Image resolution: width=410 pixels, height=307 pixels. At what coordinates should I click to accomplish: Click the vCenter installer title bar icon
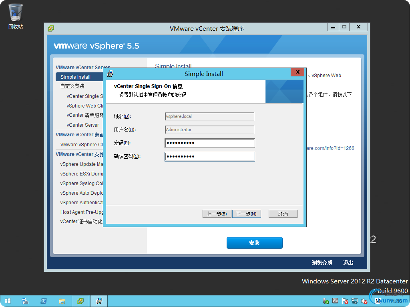51,28
